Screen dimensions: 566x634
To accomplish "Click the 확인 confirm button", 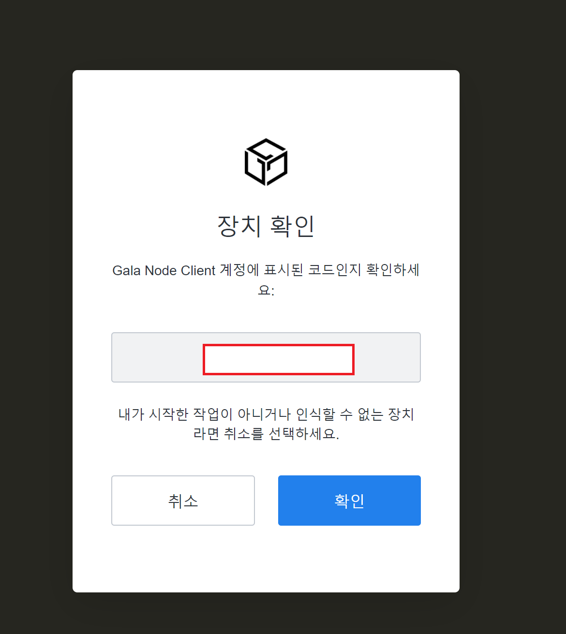I will [x=349, y=500].
